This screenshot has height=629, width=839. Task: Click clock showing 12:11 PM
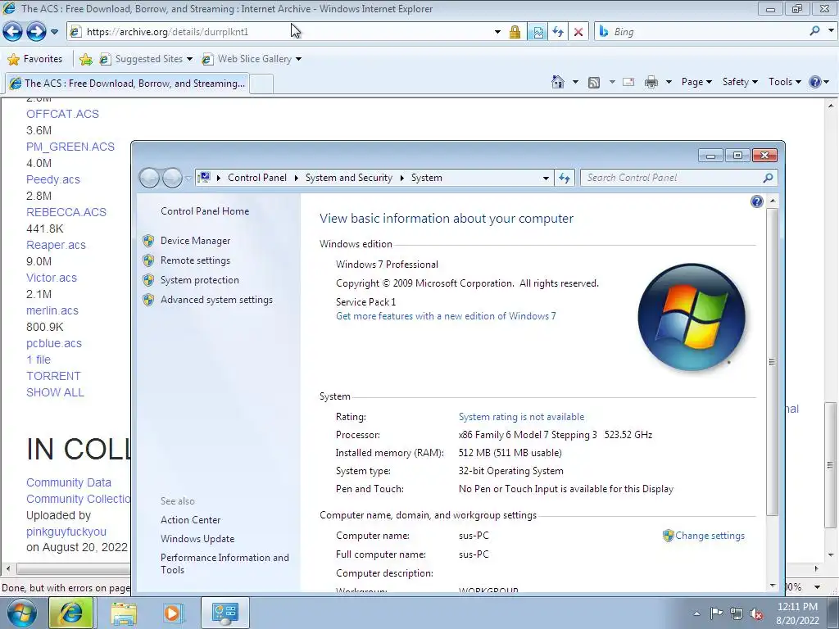pos(797,607)
